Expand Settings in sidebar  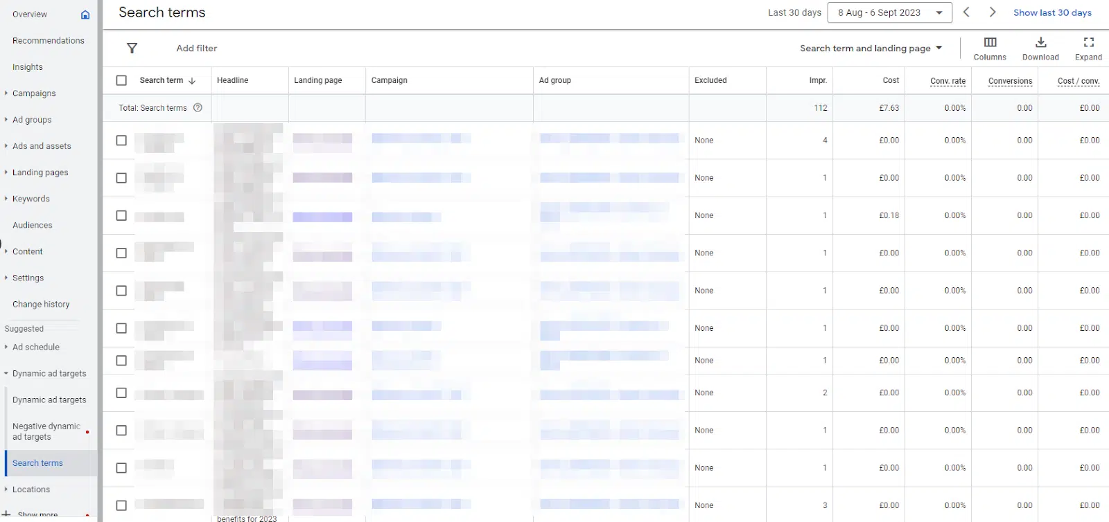click(6, 278)
